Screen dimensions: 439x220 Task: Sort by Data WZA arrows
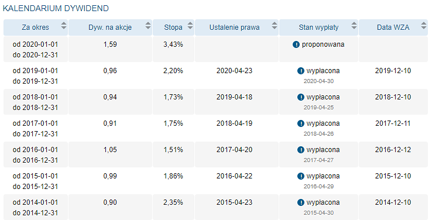click(424, 26)
